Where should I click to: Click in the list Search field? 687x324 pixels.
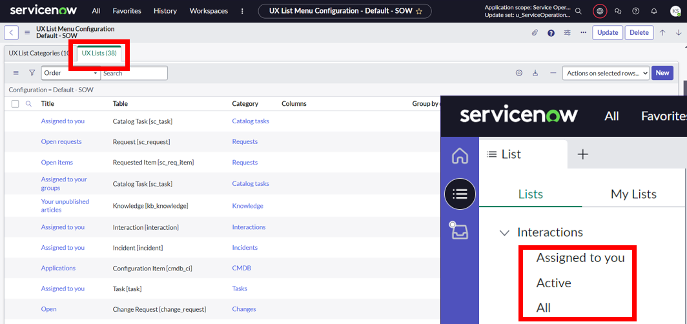click(x=134, y=73)
